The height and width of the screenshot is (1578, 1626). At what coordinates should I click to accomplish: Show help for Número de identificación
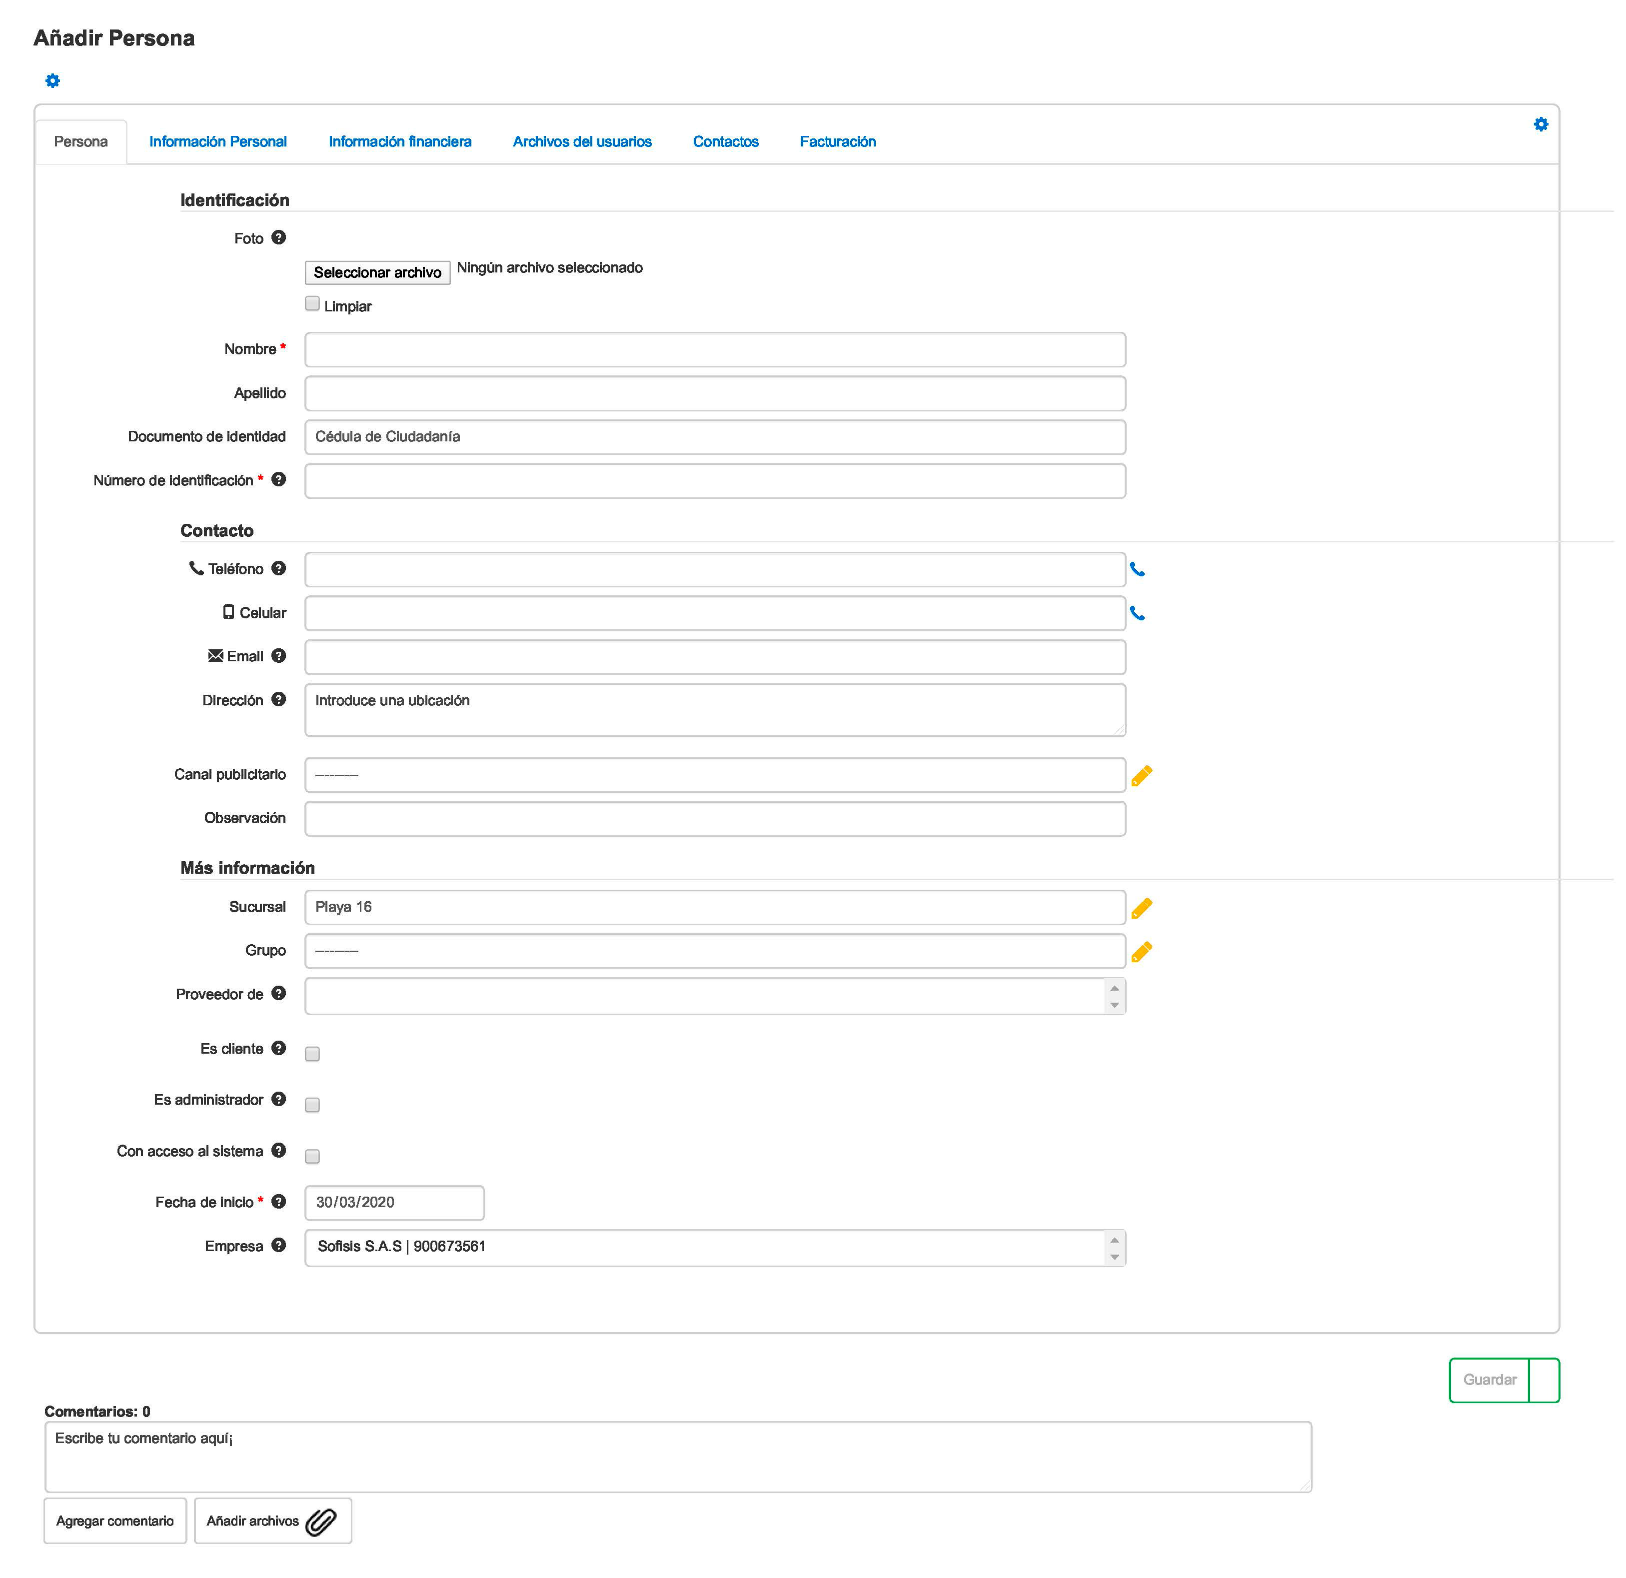279,479
